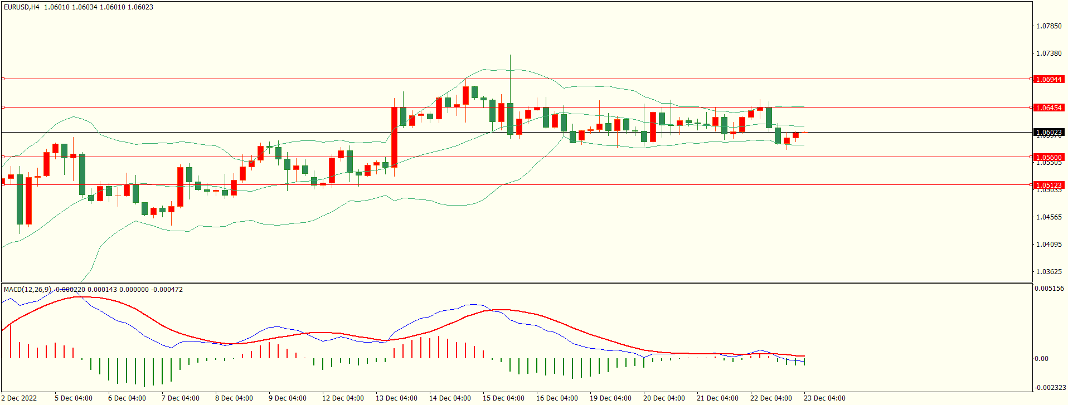Click the black current price label 1.06023
Viewport: 1068px width, 405px height.
[x=1048, y=133]
